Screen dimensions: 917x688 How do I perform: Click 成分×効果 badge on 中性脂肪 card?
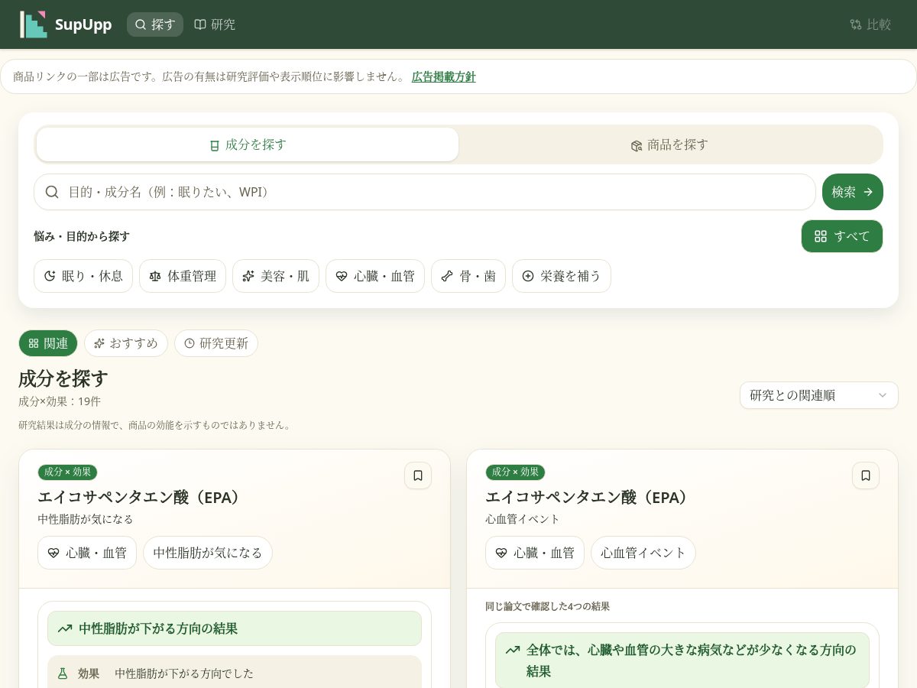point(68,472)
